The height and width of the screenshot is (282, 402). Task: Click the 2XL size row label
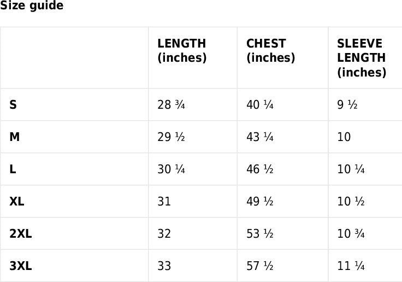[21, 234]
